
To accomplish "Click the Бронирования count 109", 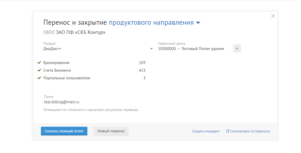I will (x=142, y=63).
